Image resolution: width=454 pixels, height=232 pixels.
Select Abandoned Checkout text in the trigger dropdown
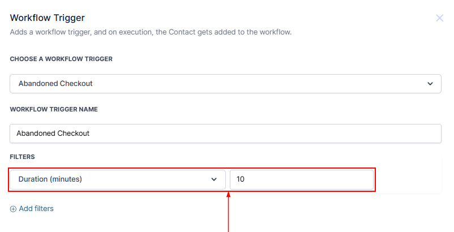coord(55,84)
